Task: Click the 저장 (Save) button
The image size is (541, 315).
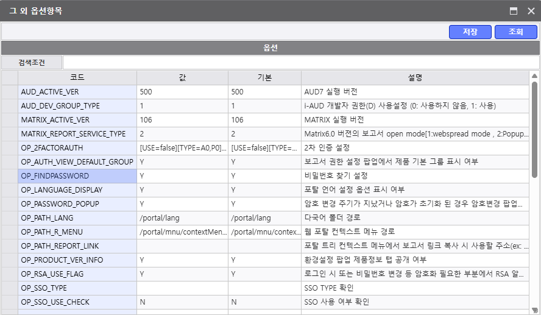Action: (470, 32)
